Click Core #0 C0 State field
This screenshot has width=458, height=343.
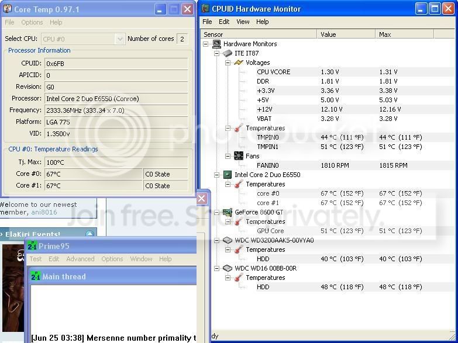(x=166, y=174)
